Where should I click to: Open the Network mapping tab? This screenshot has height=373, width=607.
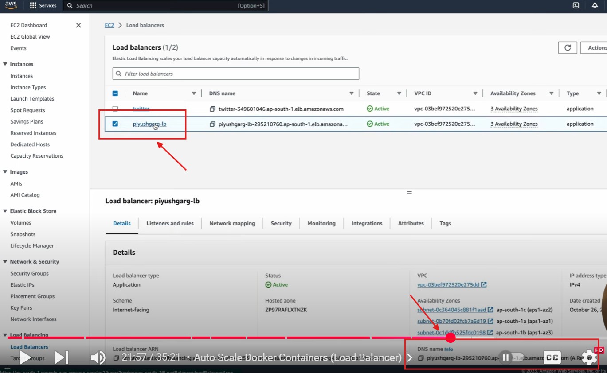pos(232,224)
